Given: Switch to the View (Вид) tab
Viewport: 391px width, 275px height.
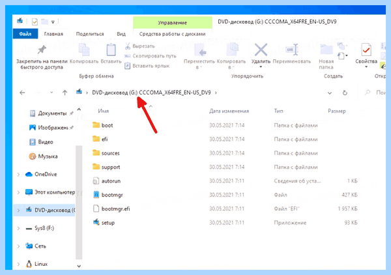Looking at the screenshot, I should click(121, 34).
